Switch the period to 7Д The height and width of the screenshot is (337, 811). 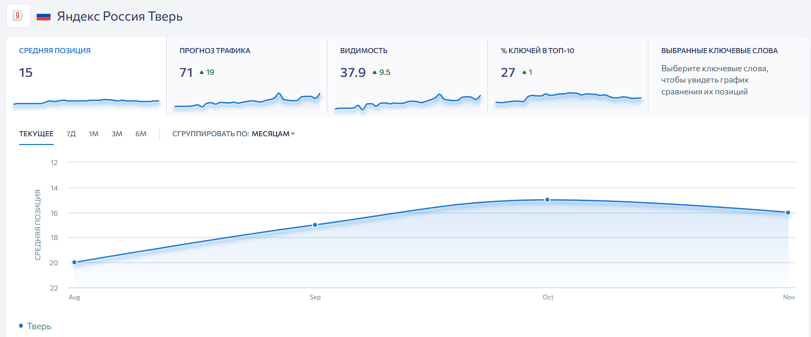point(71,134)
